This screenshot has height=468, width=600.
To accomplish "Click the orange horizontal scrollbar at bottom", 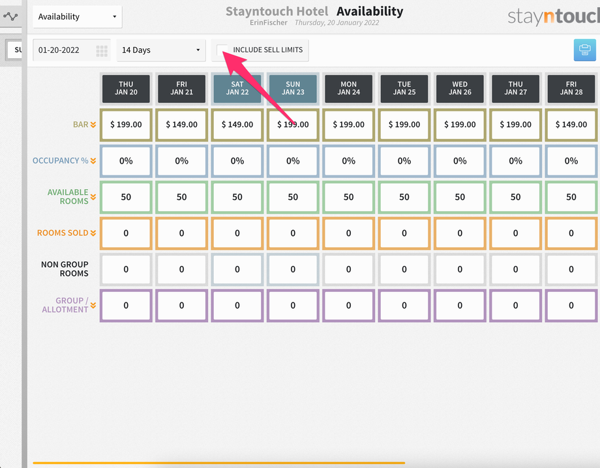I will pyautogui.click(x=219, y=463).
